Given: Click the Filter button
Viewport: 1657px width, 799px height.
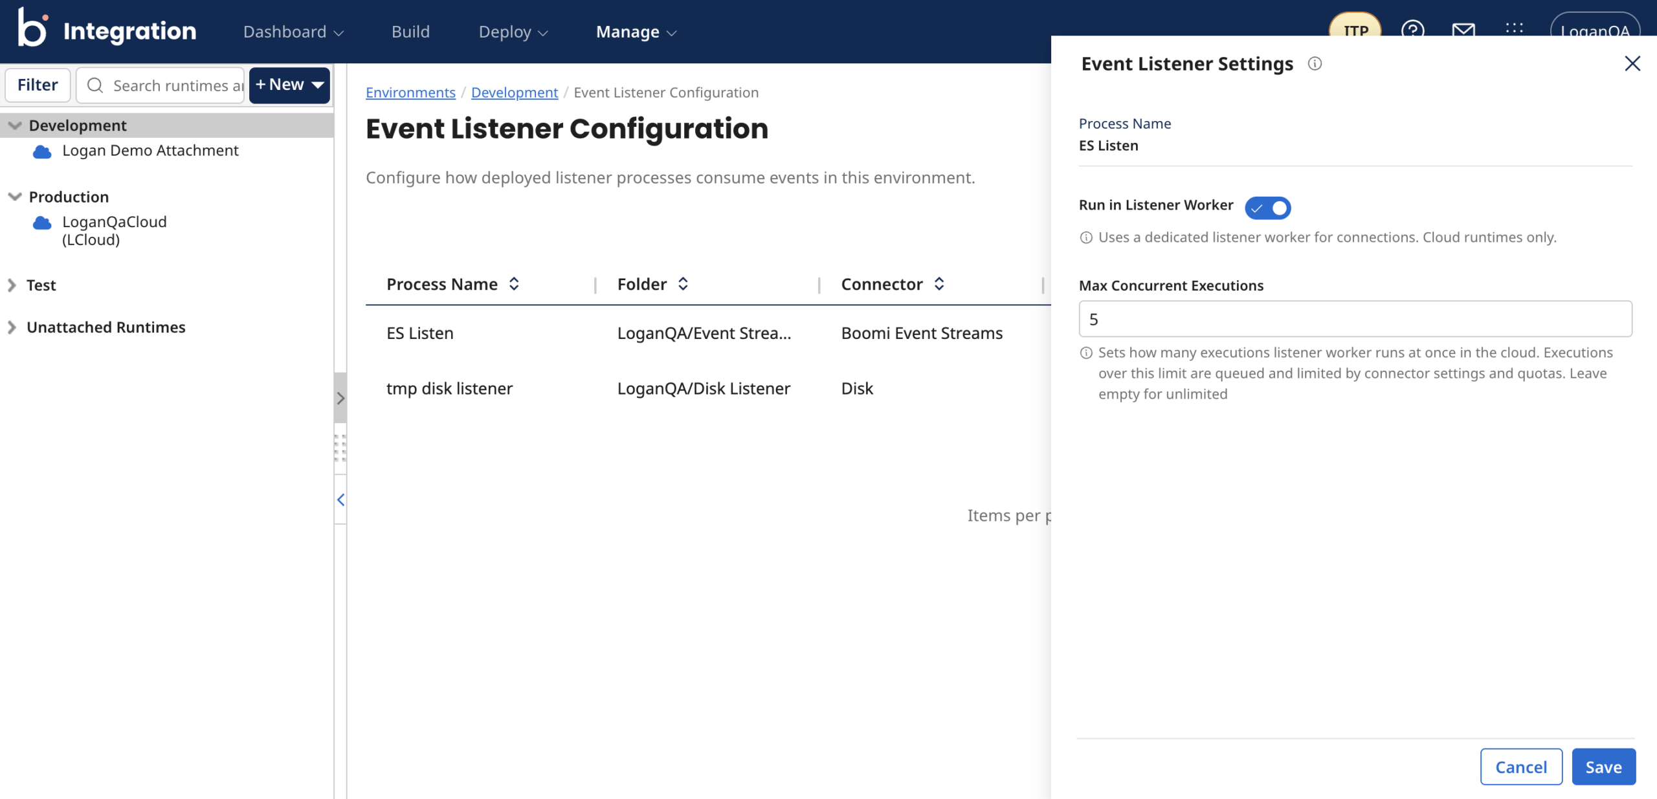Looking at the screenshot, I should [38, 85].
